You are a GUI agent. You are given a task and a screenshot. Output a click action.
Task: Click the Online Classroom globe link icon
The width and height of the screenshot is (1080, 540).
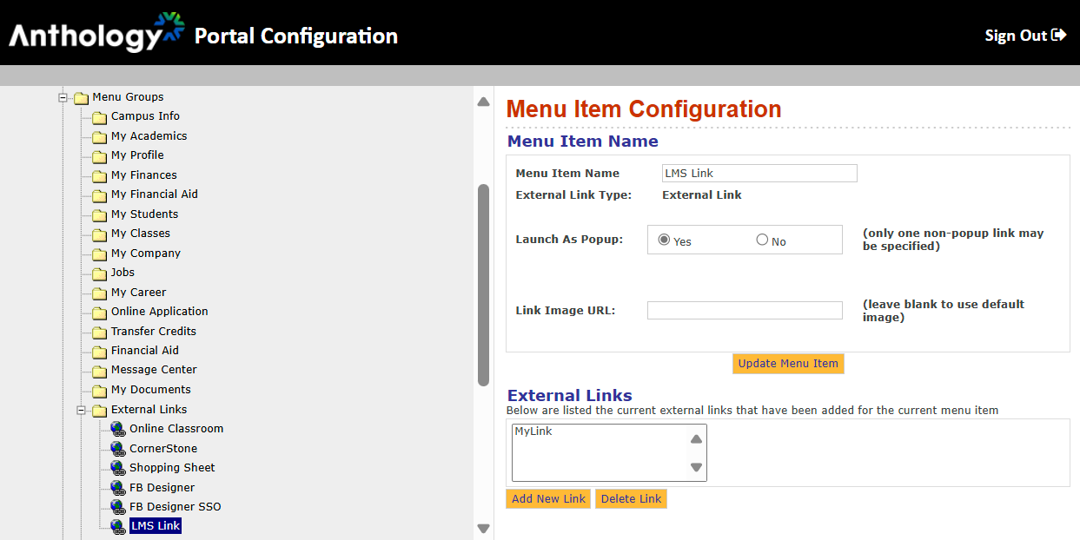(x=118, y=429)
